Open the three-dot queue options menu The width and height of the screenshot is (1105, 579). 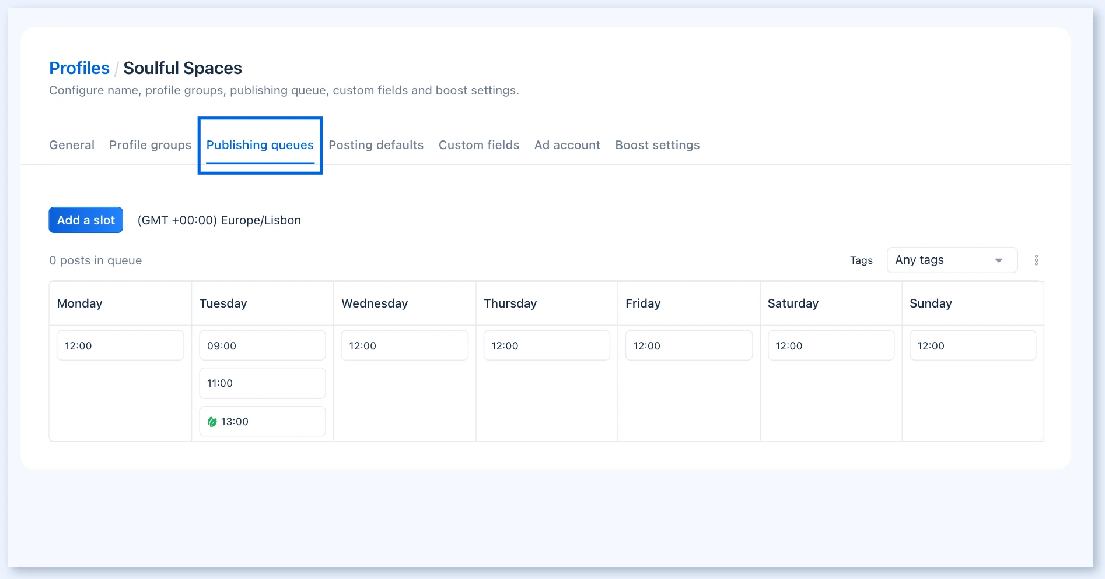pyautogui.click(x=1036, y=260)
